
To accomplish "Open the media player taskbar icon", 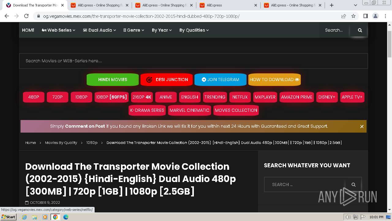I will coord(45,217).
